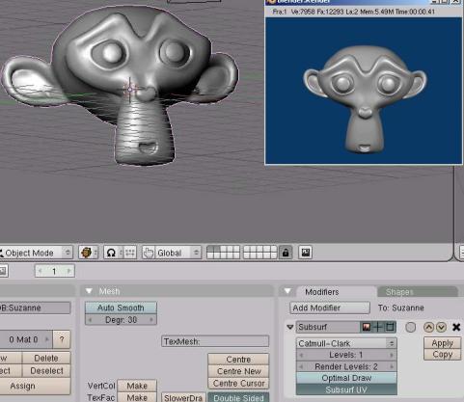Click the Degr: 30 value field
Viewport: 464px width, 402px height.
(x=121, y=320)
